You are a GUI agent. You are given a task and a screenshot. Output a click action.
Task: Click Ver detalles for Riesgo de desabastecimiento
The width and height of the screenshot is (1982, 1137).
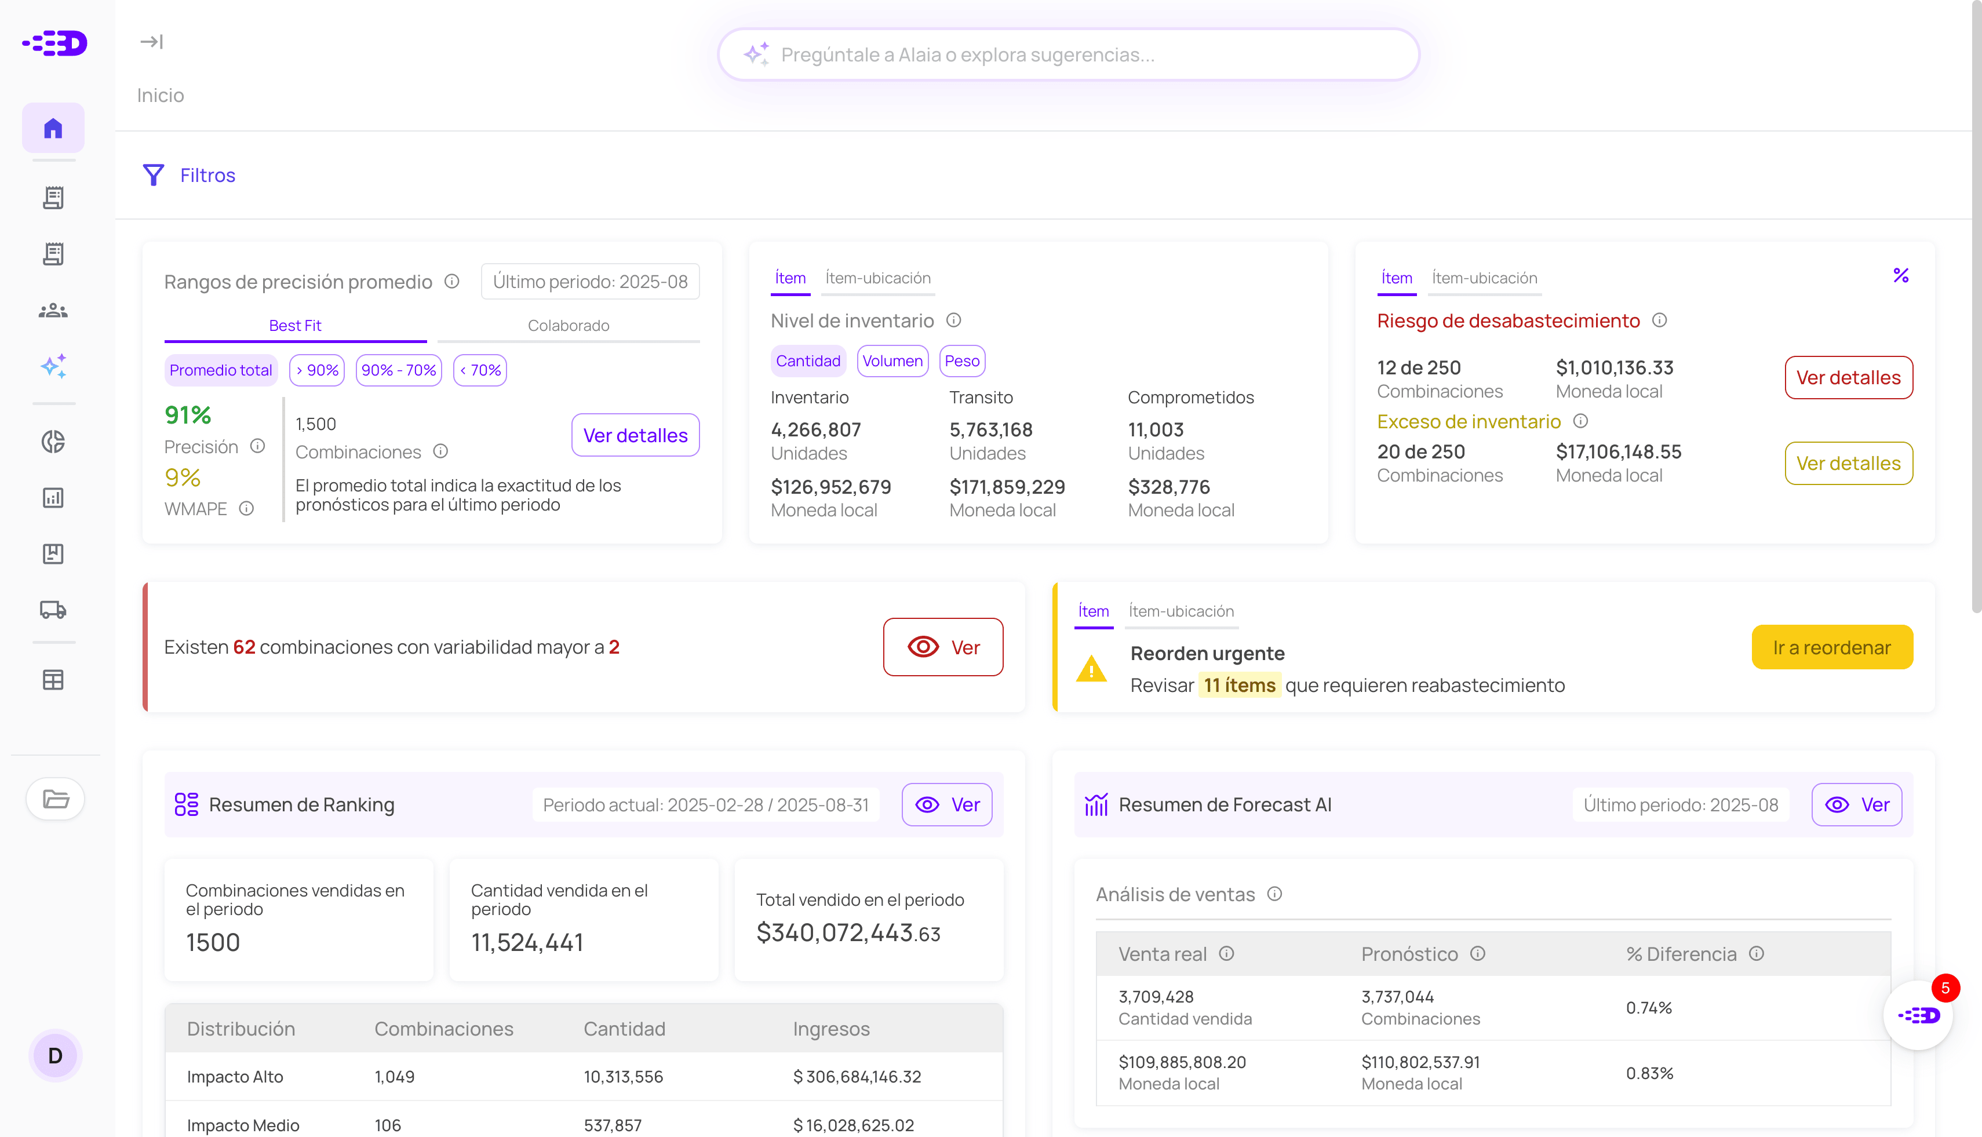click(1848, 378)
